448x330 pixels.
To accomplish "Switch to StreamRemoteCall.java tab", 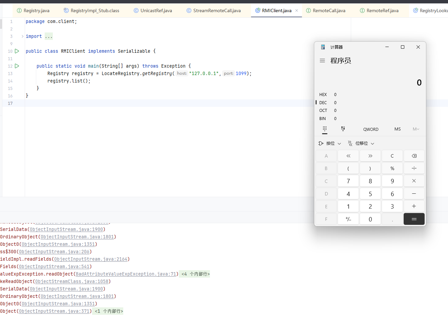I will [x=214, y=10].
